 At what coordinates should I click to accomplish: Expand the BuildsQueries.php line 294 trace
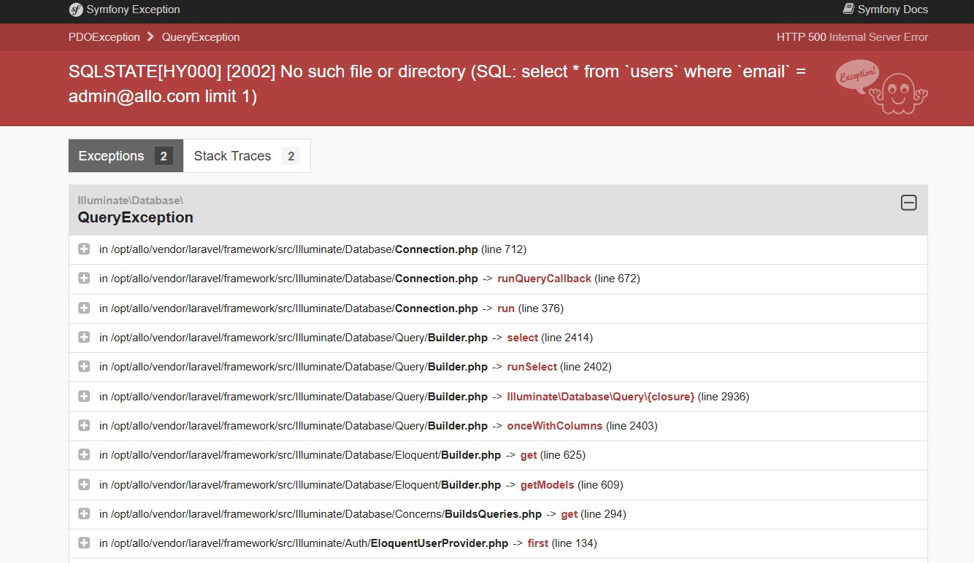click(x=84, y=514)
